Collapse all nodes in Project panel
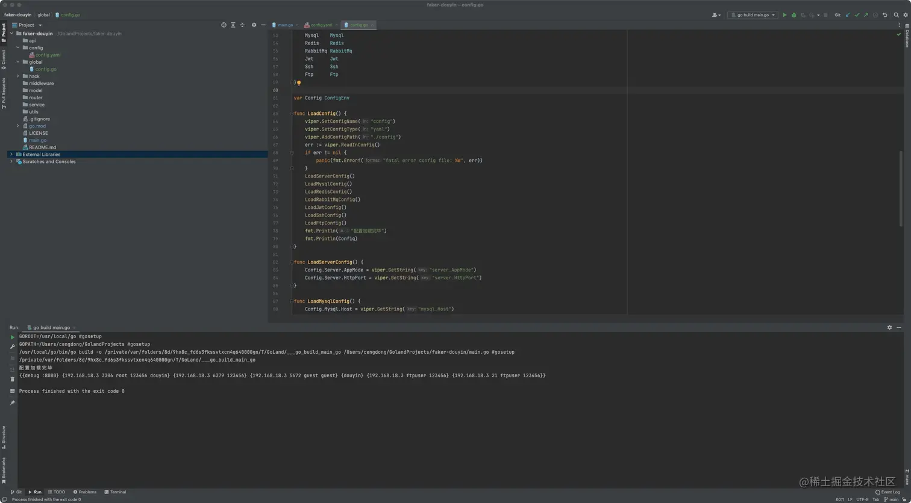Viewport: 911px width, 503px height. pos(242,25)
